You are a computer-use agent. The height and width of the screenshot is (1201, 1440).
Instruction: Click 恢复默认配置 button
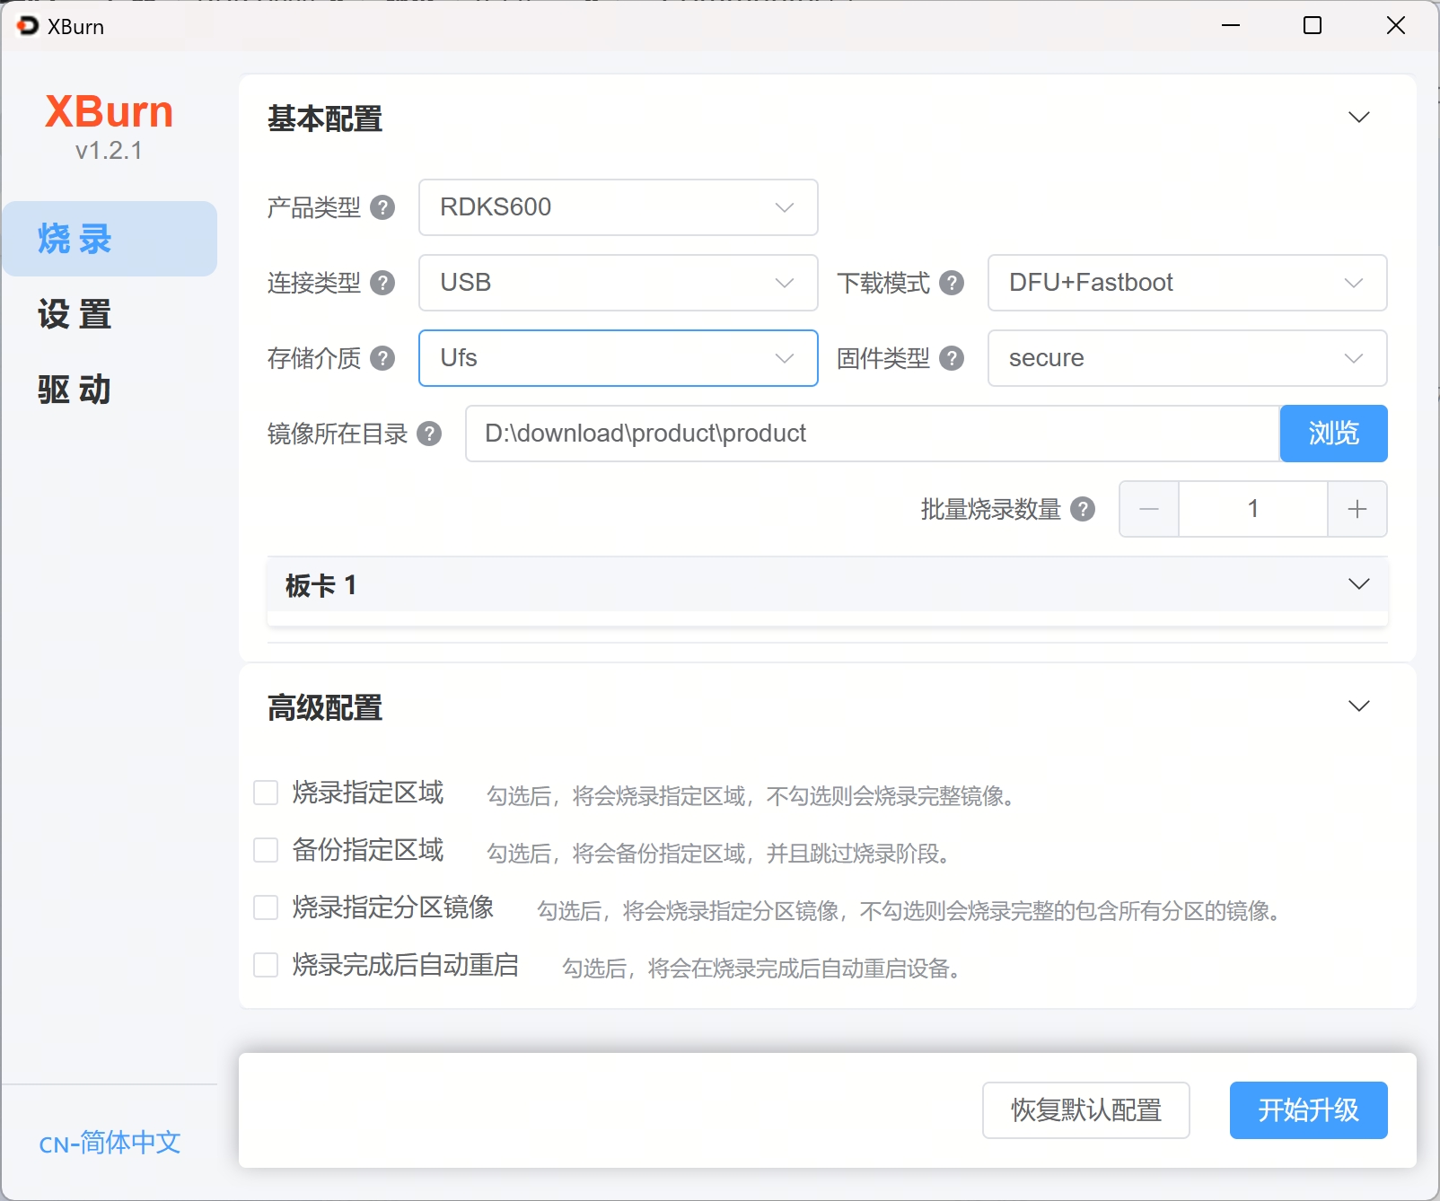1086,1110
